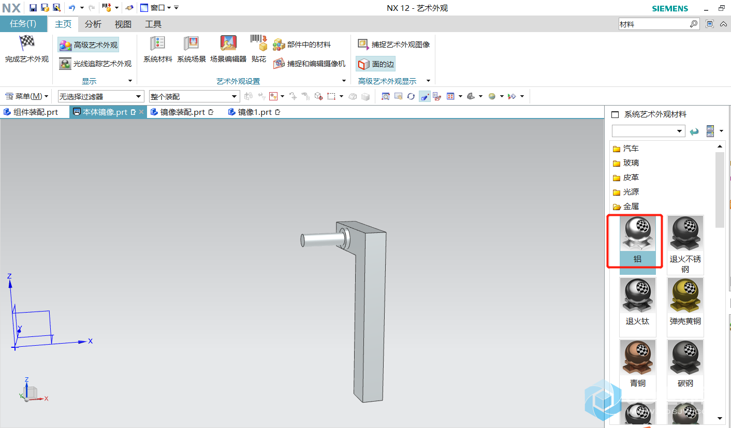731x428 pixels.
Task: Open System Scene (系统场景) tool
Action: tap(191, 50)
